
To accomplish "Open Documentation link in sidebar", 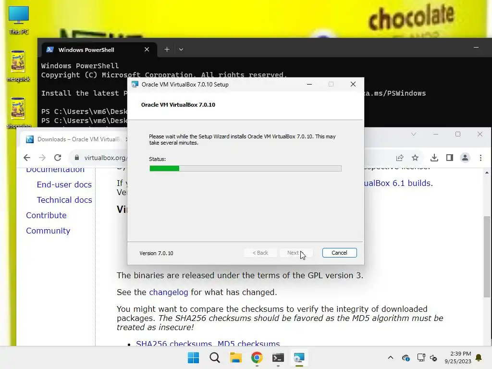I will pos(55,170).
